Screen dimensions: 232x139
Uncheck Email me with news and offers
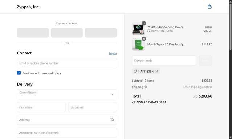pyautogui.click(x=19, y=73)
